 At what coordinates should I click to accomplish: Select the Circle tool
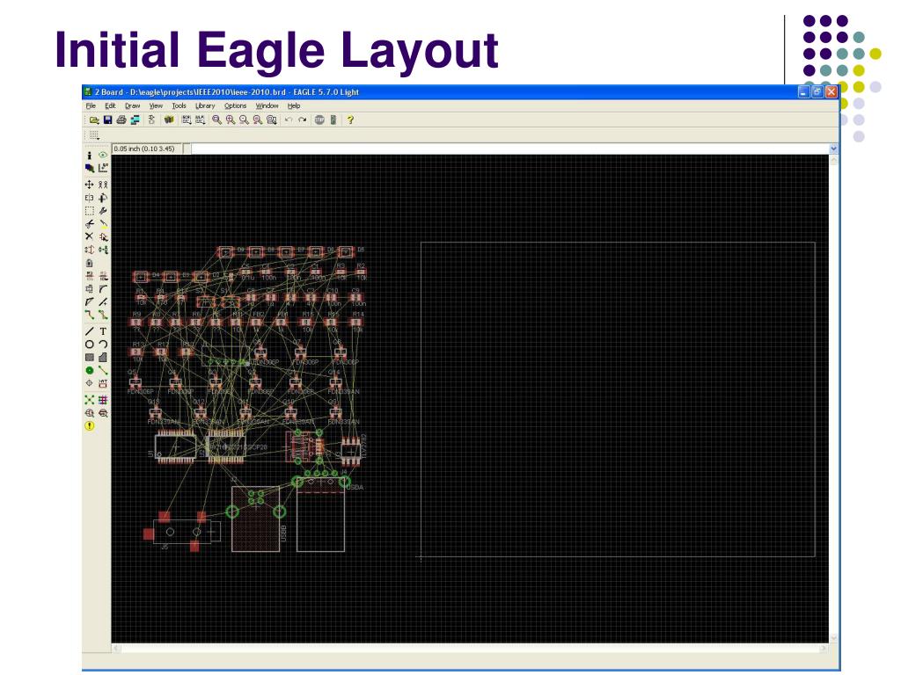(x=89, y=345)
